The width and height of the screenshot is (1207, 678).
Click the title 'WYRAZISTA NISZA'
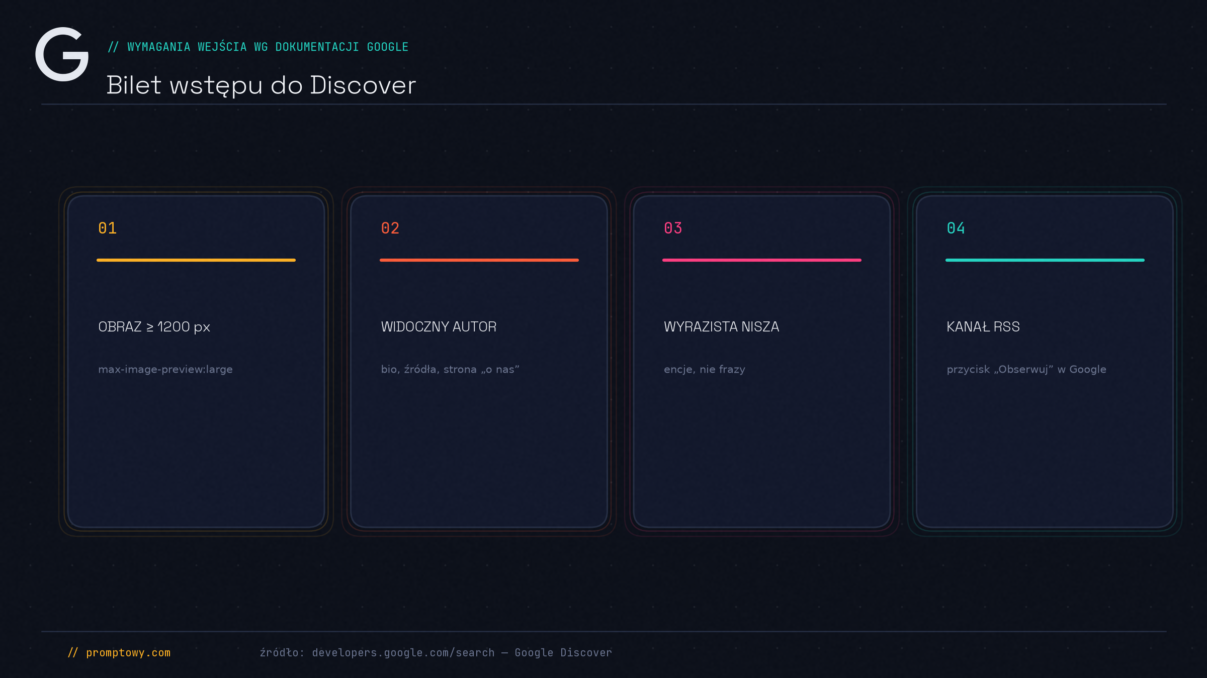coord(721,327)
